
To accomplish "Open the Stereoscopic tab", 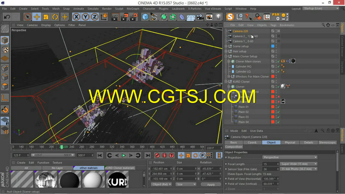I will pos(327,142).
